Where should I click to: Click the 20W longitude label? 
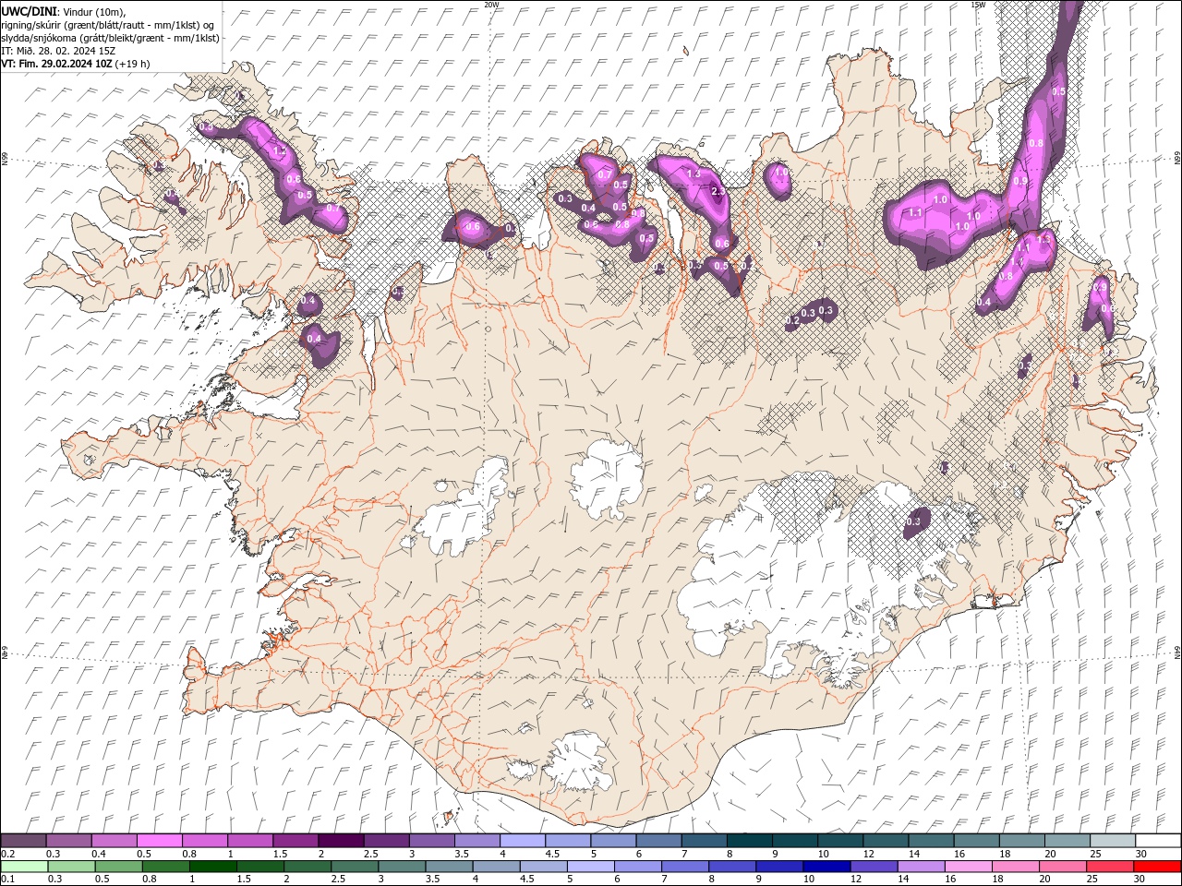(x=492, y=5)
